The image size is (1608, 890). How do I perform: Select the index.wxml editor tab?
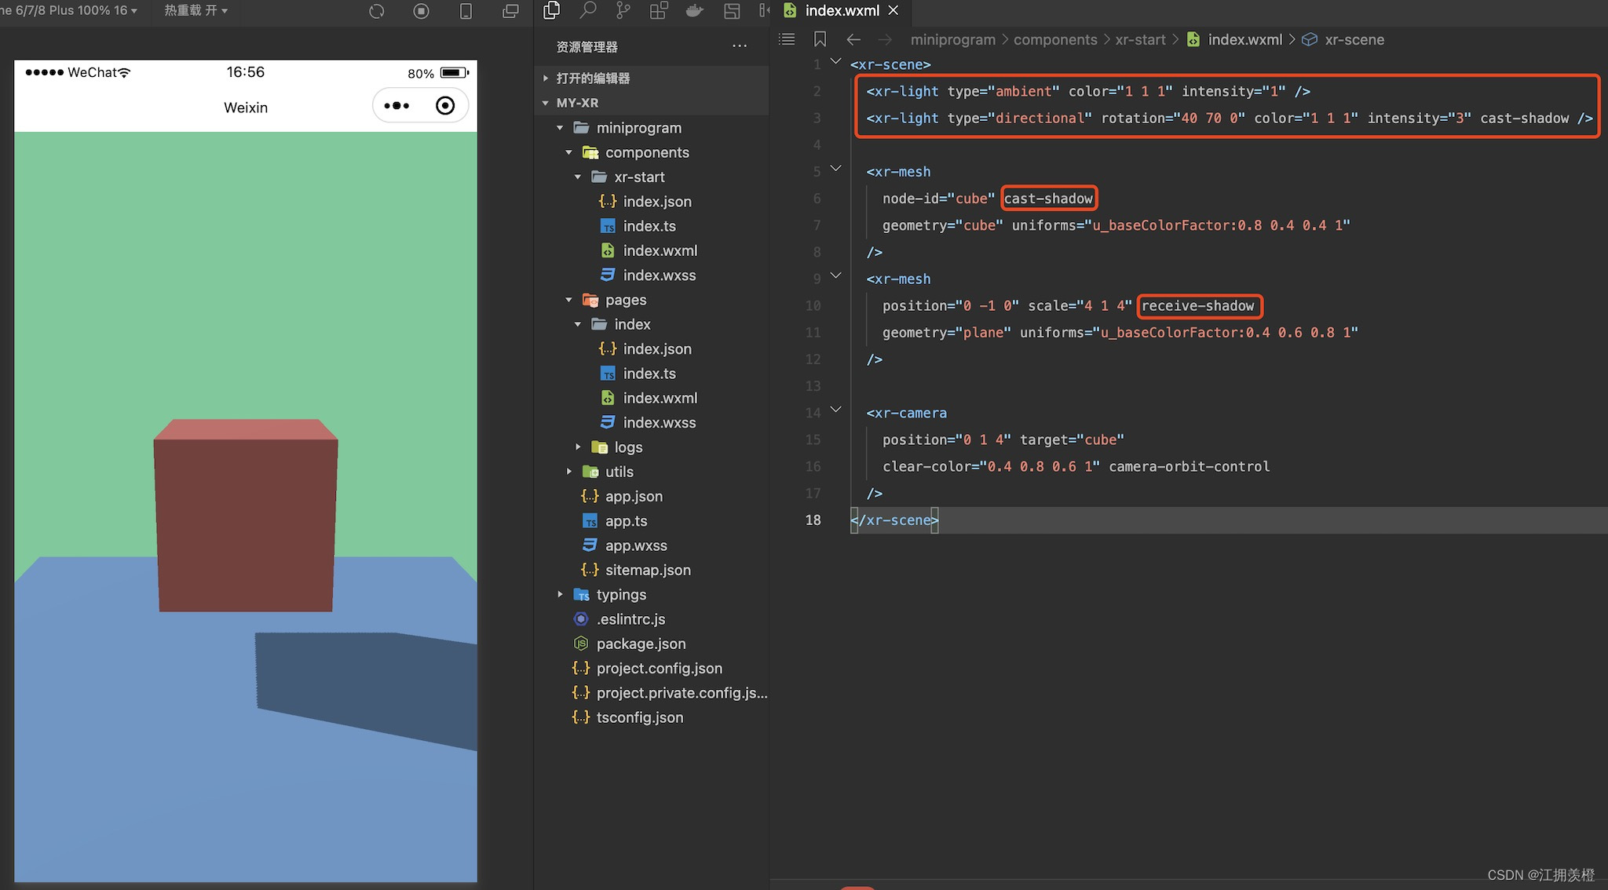tap(841, 10)
